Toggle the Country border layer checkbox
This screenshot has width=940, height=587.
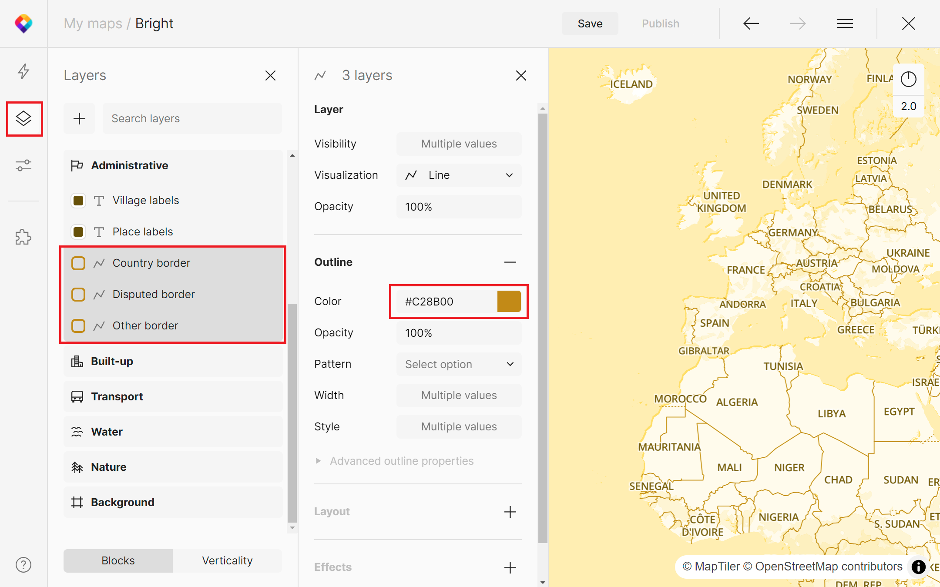(x=78, y=263)
